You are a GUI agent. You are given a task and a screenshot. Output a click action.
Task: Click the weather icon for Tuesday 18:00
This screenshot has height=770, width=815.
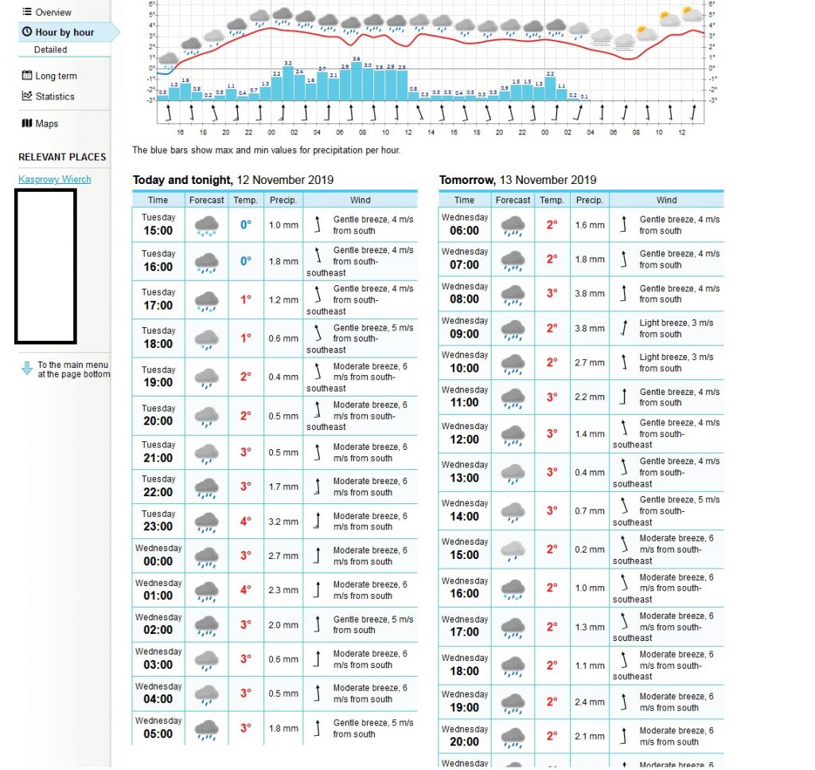coord(206,339)
